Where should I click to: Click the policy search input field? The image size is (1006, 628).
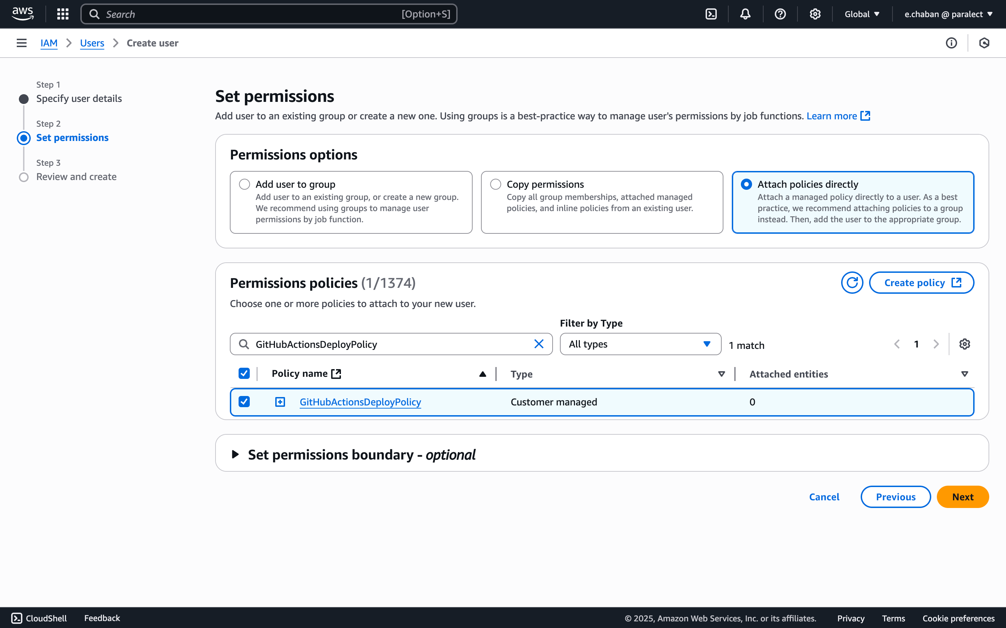391,344
